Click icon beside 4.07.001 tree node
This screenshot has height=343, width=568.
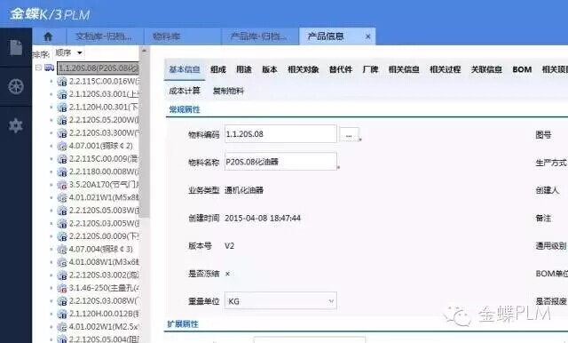(62, 146)
